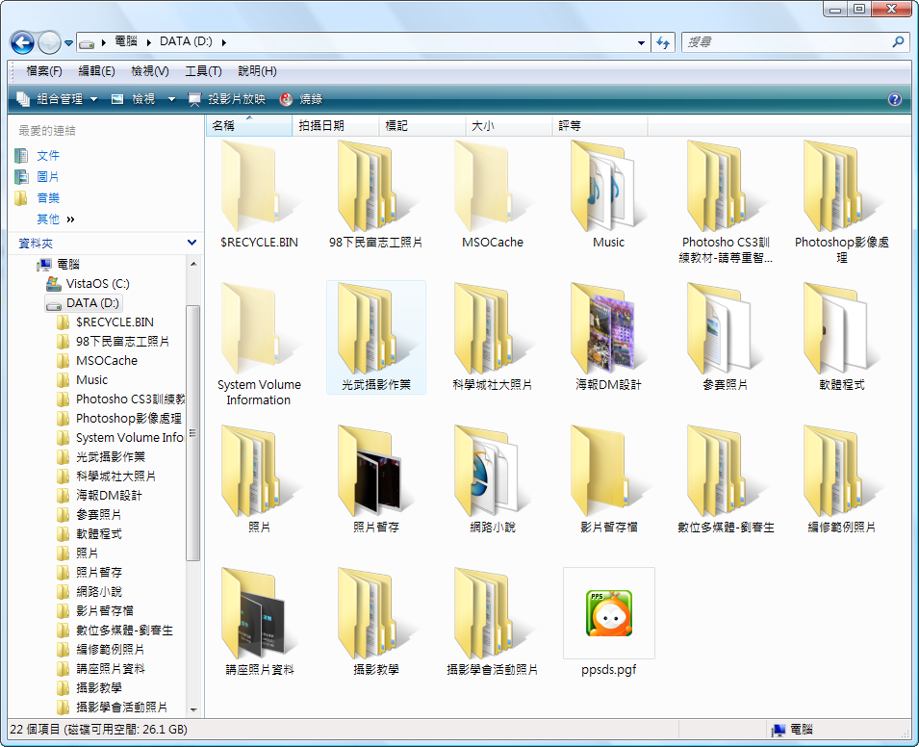Click the Back navigation arrow button
The width and height of the screenshot is (919, 747).
tap(22, 42)
